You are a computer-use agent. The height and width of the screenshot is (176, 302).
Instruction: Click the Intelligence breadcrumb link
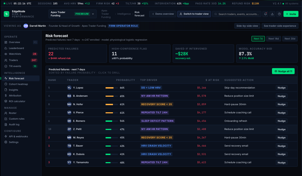click(x=124, y=14)
